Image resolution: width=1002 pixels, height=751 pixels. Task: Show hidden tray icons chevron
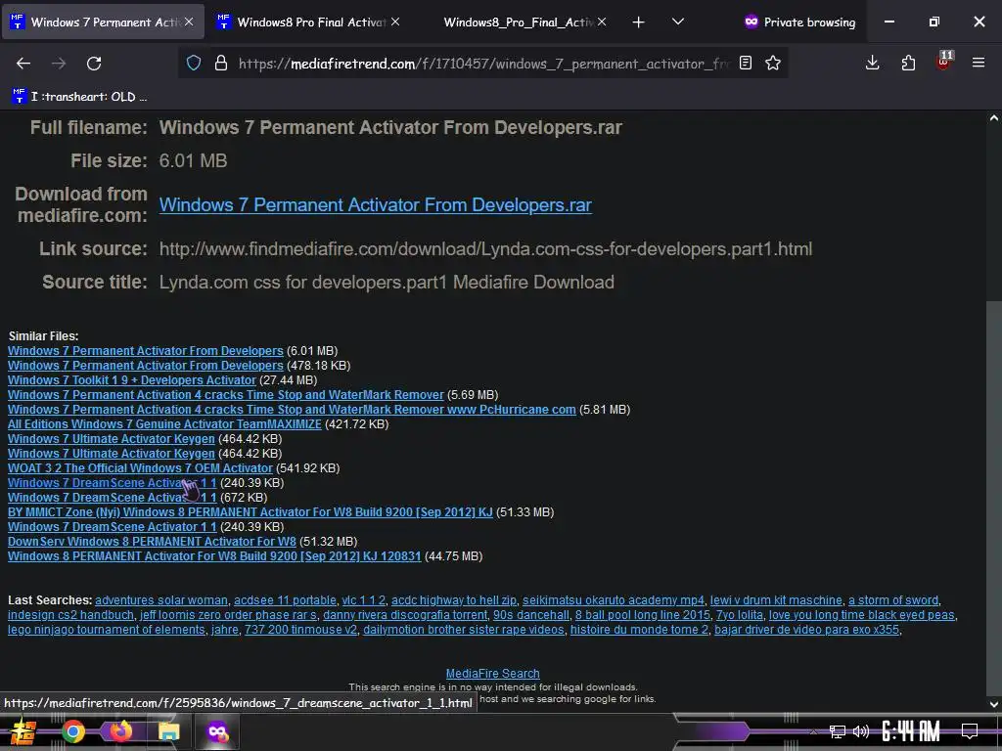pyautogui.click(x=813, y=731)
